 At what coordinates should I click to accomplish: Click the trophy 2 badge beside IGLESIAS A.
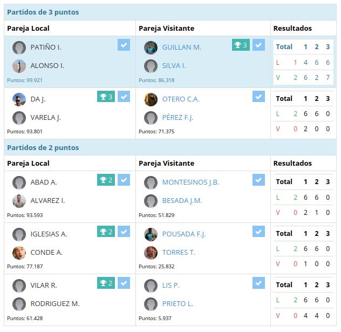tap(106, 231)
